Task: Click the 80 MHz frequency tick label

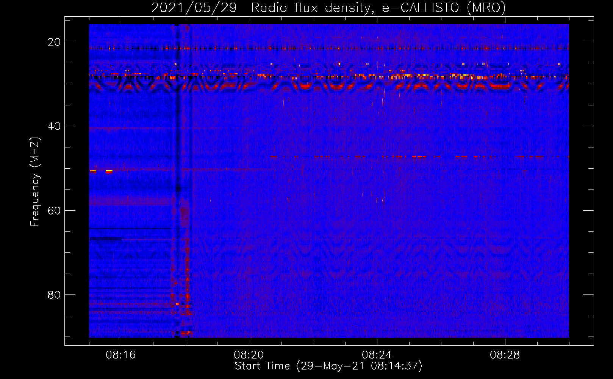Action: (x=54, y=294)
